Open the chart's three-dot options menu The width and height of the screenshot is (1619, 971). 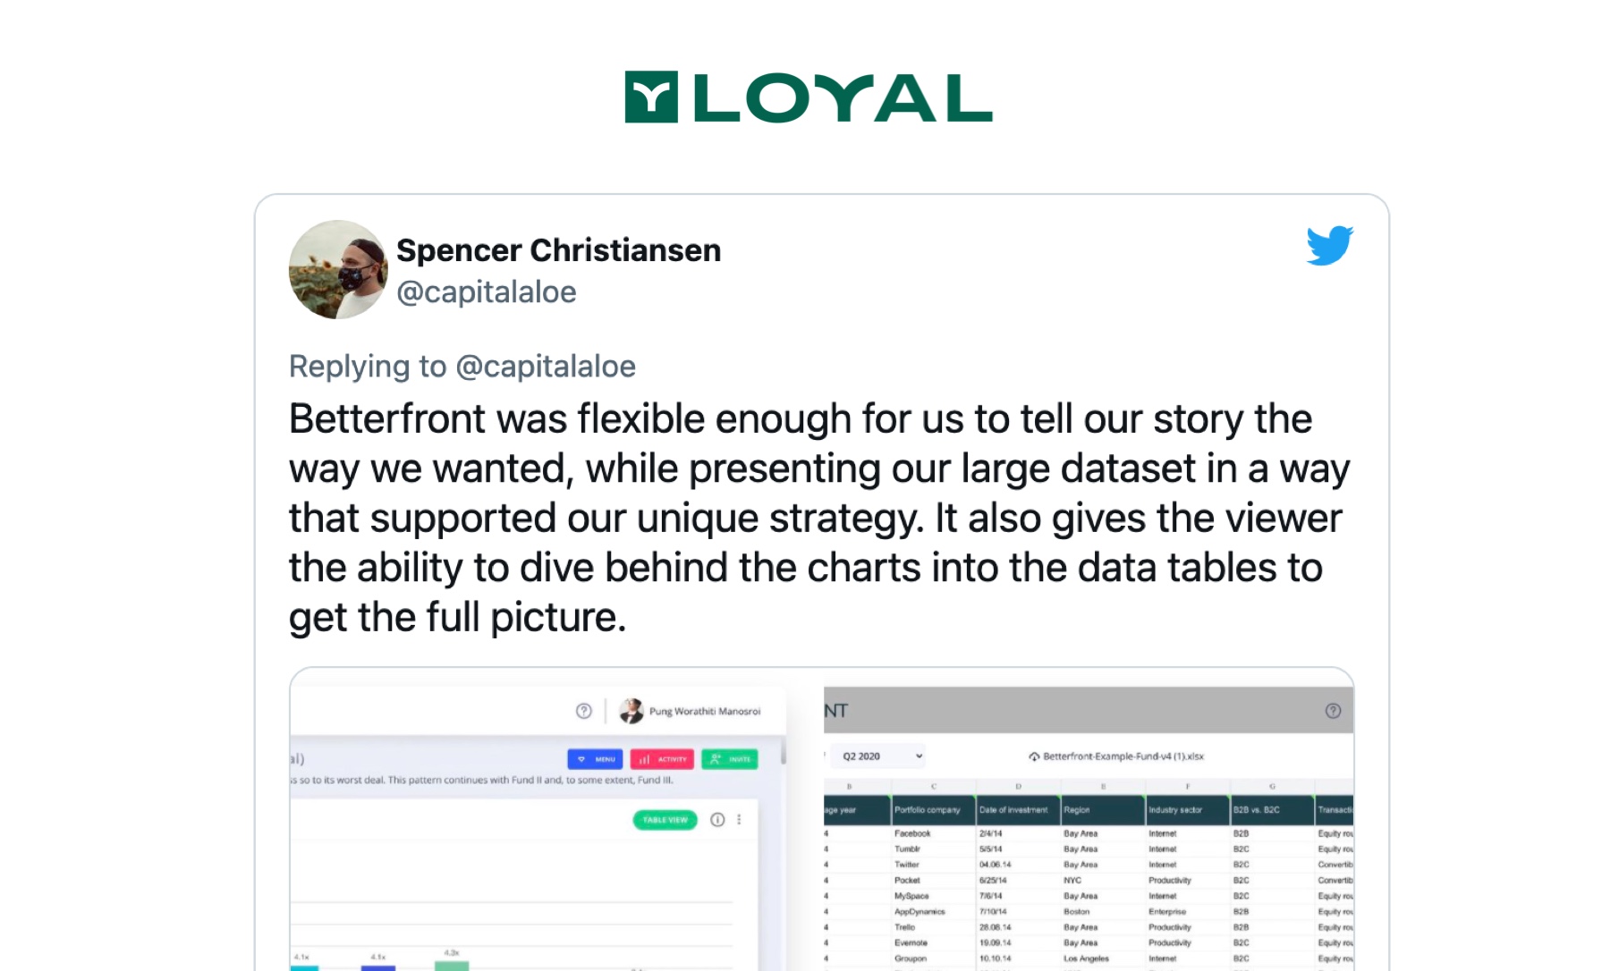[739, 820]
